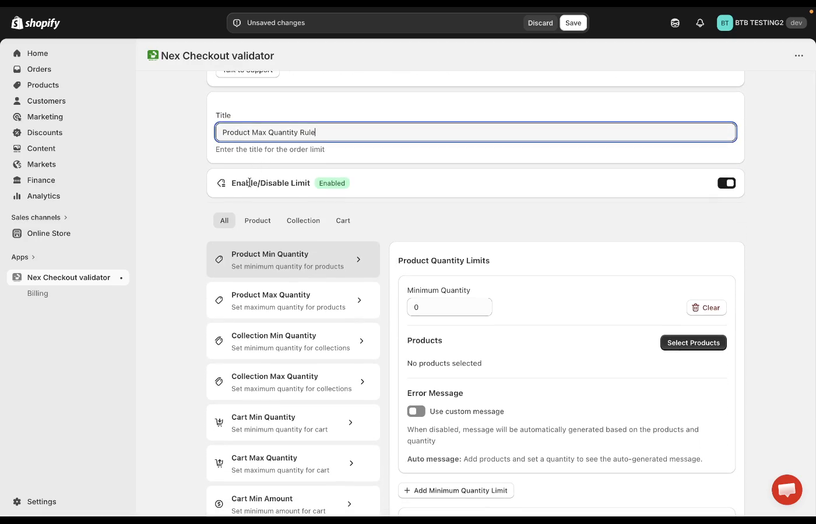
Task: Click the Settings gear icon
Action: [17, 502]
